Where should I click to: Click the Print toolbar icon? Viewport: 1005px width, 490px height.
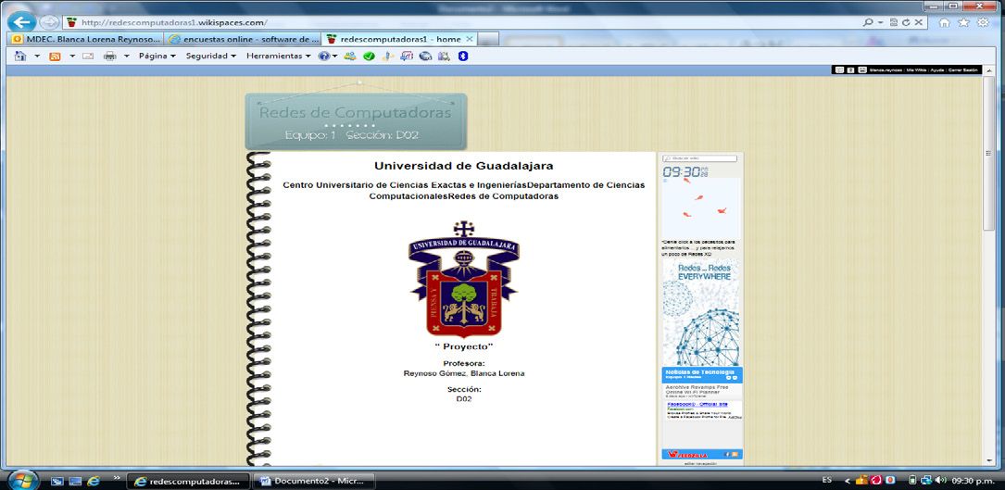click(109, 57)
